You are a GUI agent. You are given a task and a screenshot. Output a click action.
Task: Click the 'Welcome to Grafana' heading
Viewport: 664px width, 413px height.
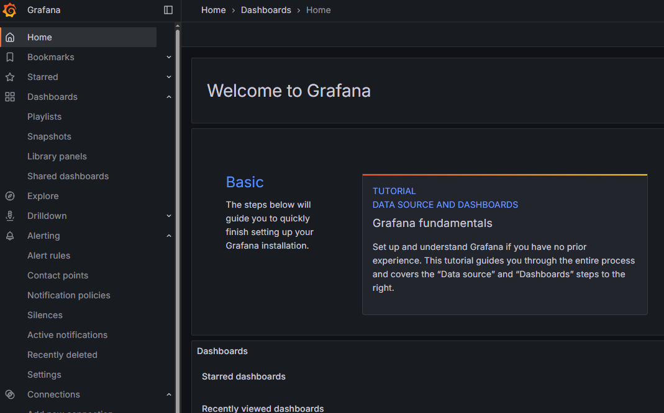(x=289, y=91)
